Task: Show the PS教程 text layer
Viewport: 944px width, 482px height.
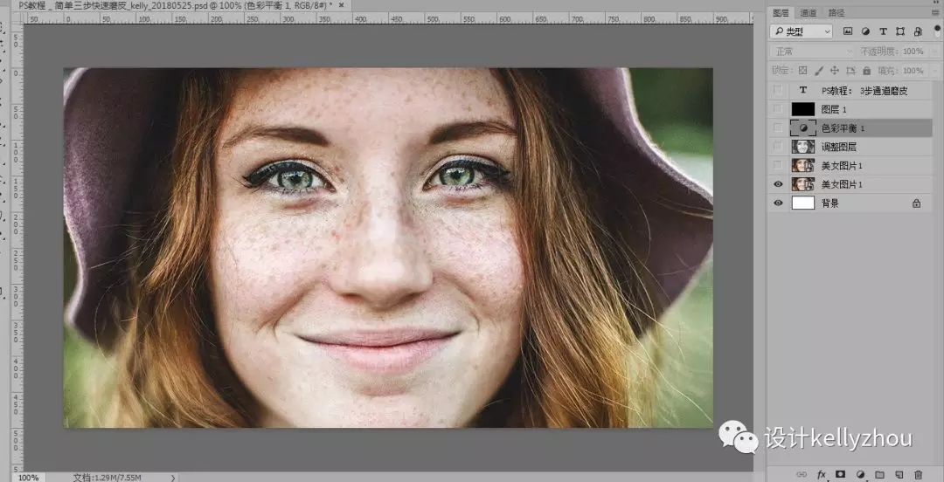Action: click(x=779, y=90)
